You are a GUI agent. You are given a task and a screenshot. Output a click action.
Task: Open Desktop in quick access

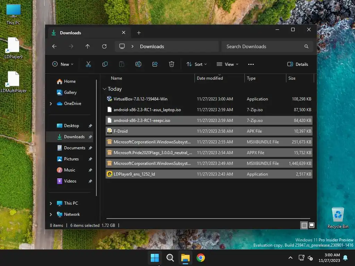[71, 126]
